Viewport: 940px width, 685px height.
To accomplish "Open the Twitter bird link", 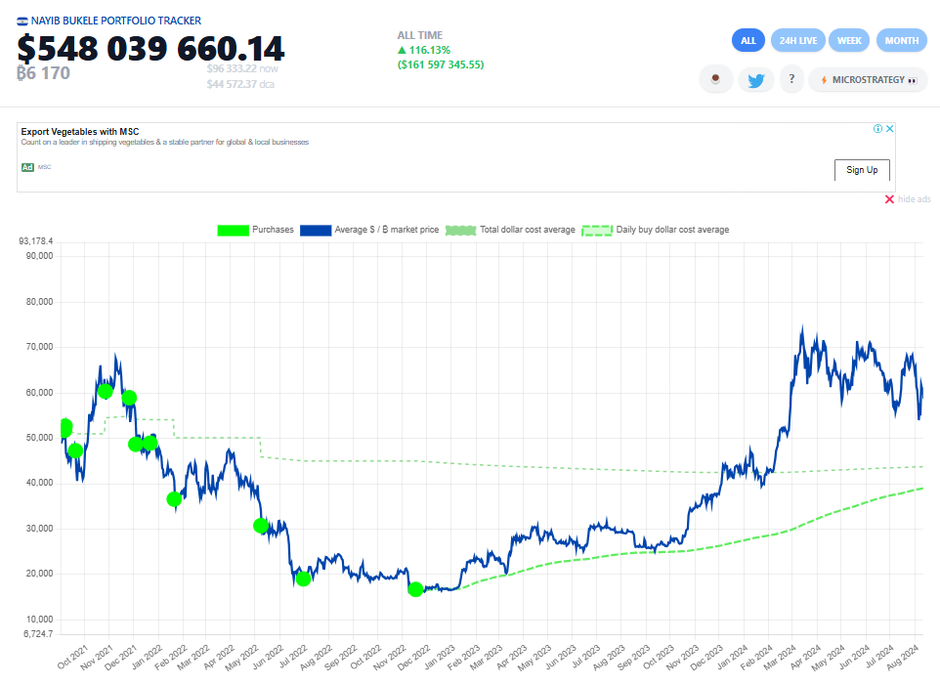I will click(755, 80).
